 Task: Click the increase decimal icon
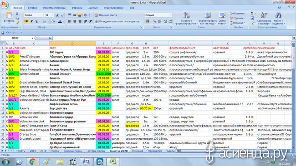pyautogui.click(x=165, y=21)
